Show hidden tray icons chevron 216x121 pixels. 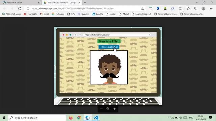(168, 118)
